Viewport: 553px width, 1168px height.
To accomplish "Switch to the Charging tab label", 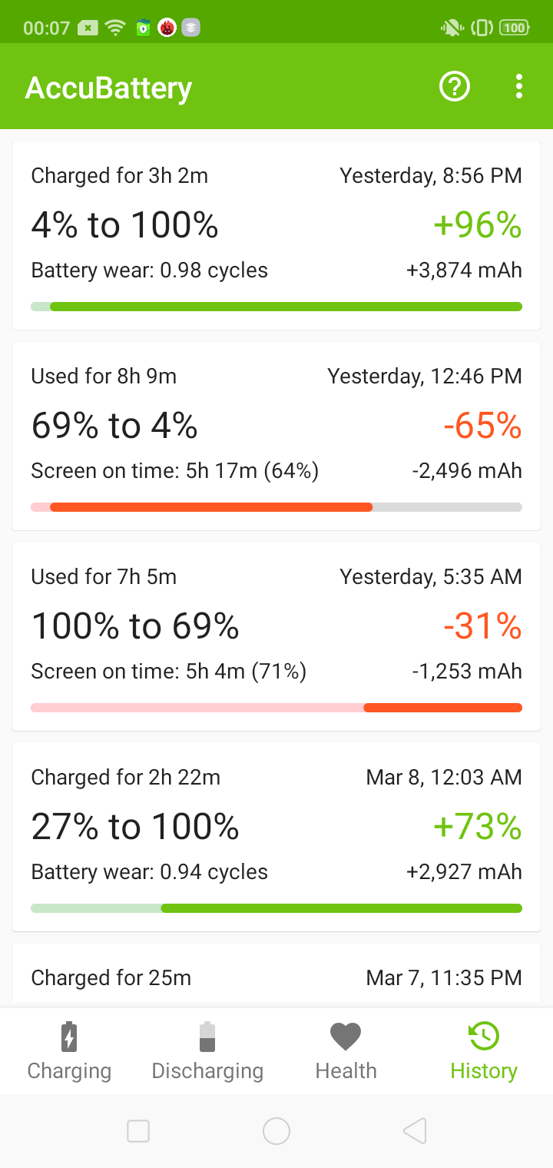I will point(69,1071).
